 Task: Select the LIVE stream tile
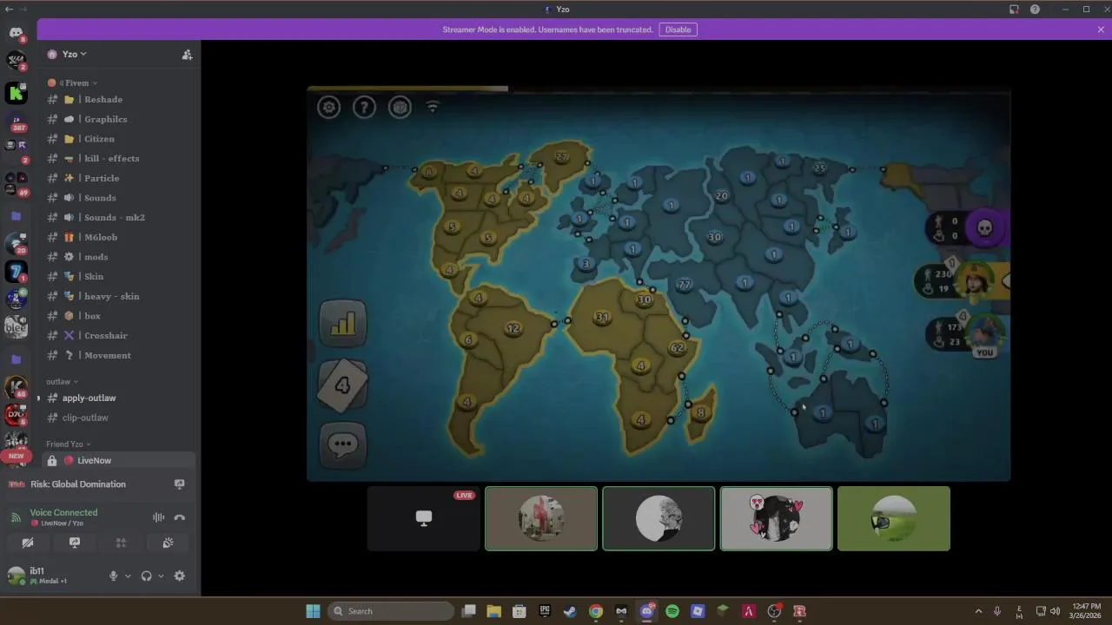pyautogui.click(x=424, y=518)
